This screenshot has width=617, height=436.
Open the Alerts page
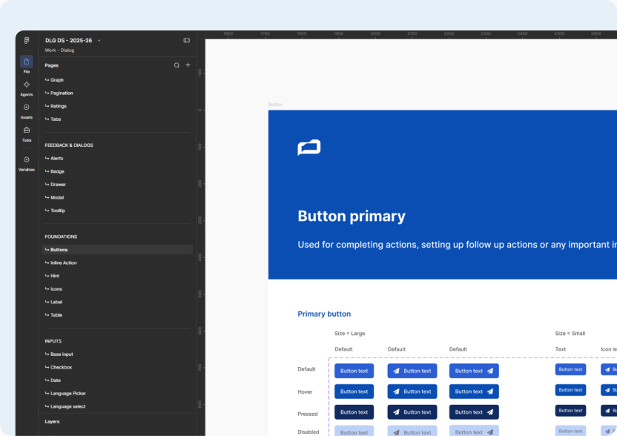117,158
